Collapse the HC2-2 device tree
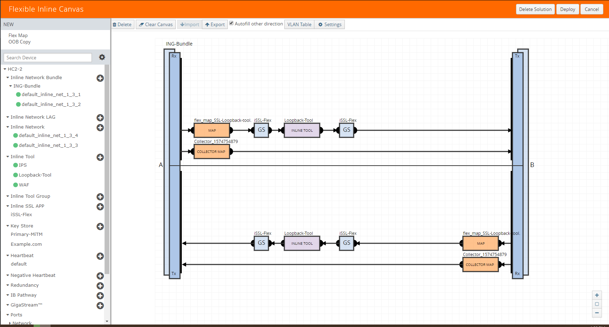 click(x=5, y=69)
